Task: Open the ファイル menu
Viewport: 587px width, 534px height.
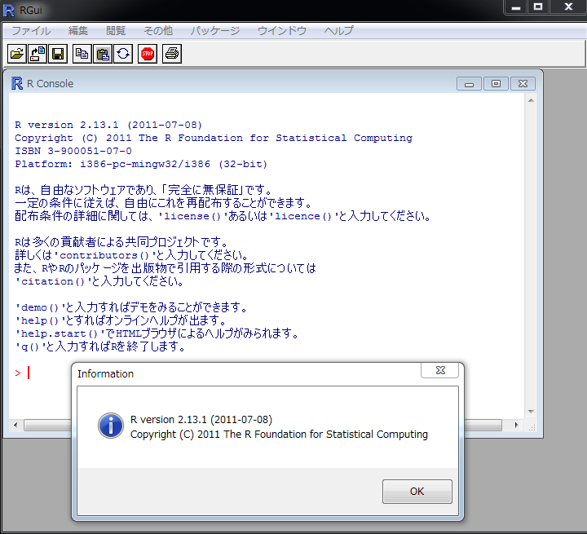Action: (x=30, y=30)
